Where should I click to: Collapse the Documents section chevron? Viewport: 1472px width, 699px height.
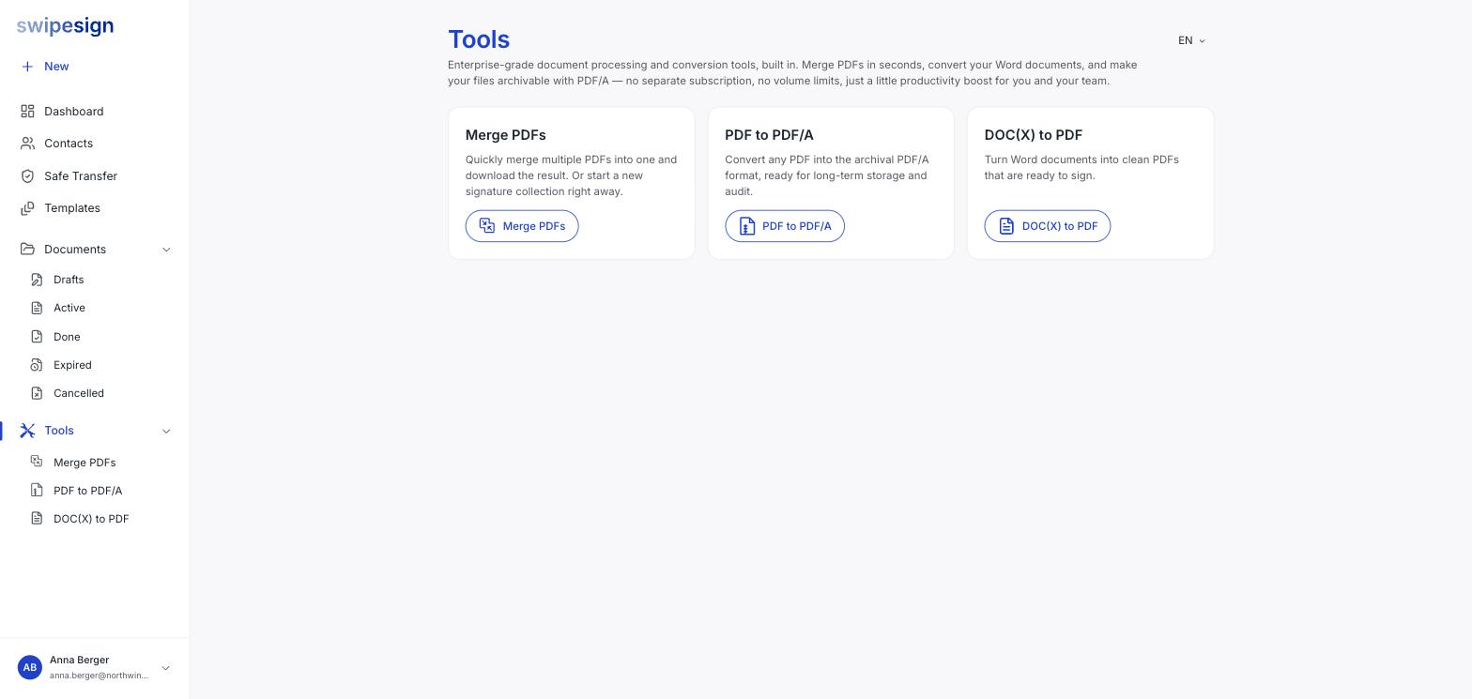click(166, 250)
